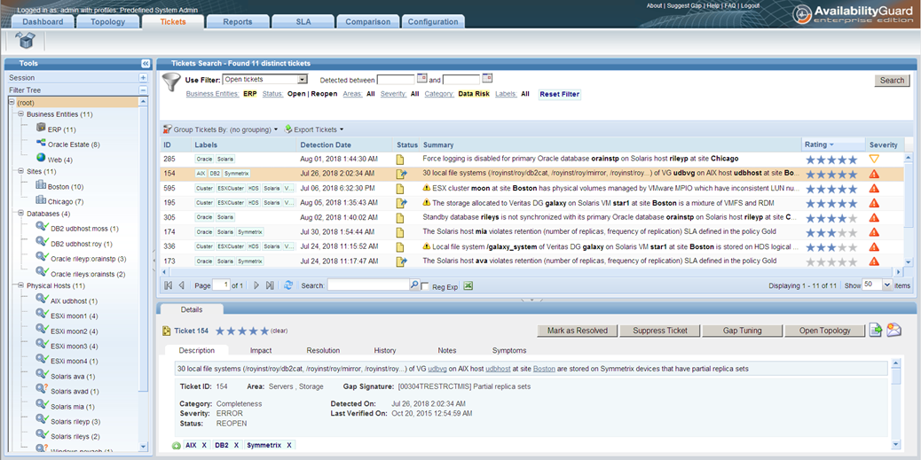Clear the Ticket 154 star rating
The width and height of the screenshot is (921, 460).
point(279,331)
